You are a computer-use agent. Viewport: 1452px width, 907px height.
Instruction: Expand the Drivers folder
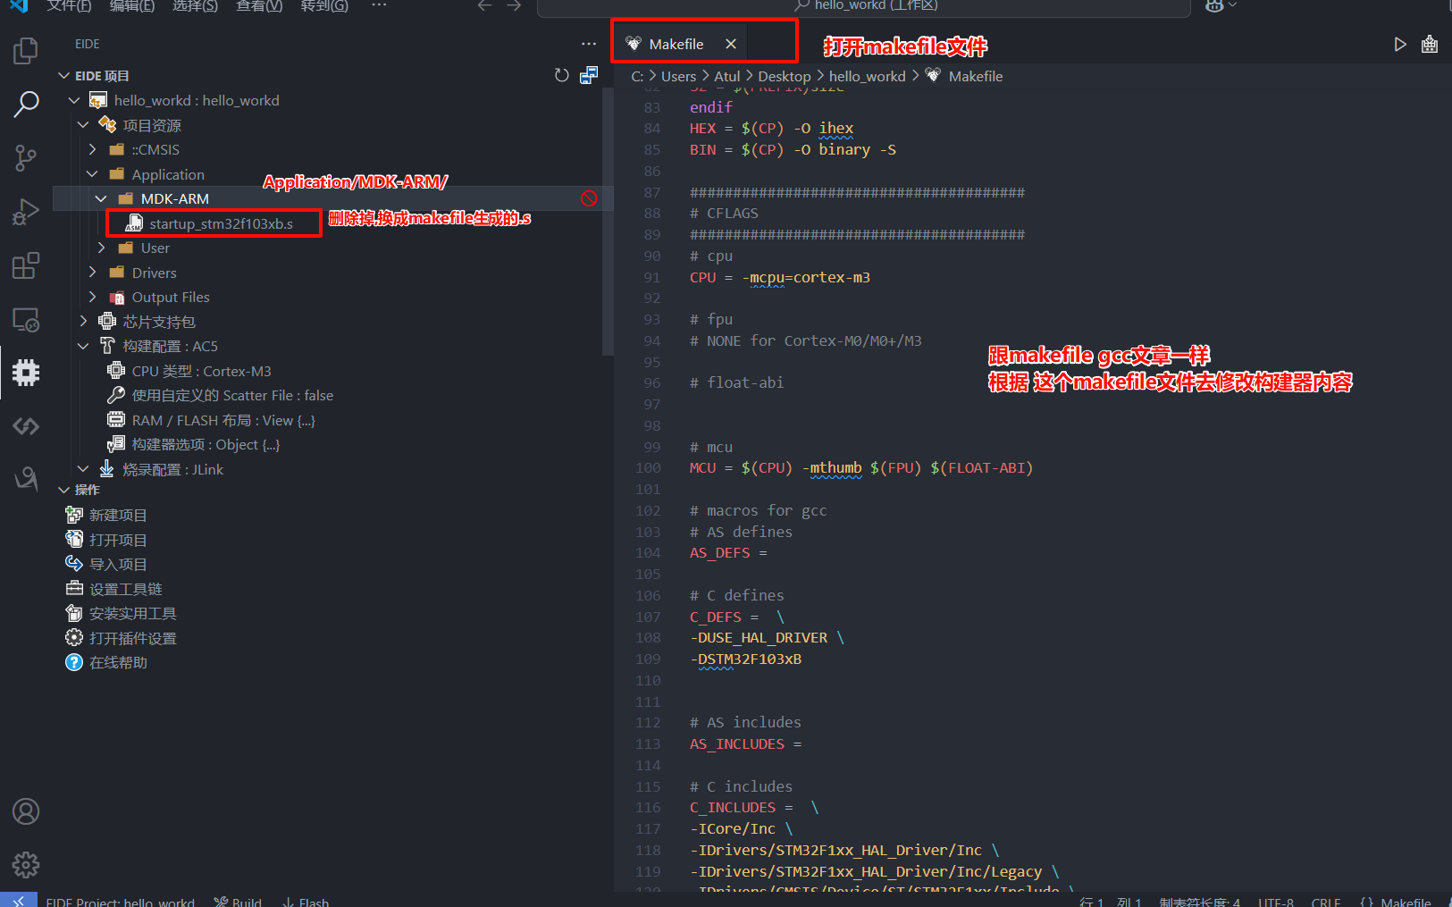point(92,273)
